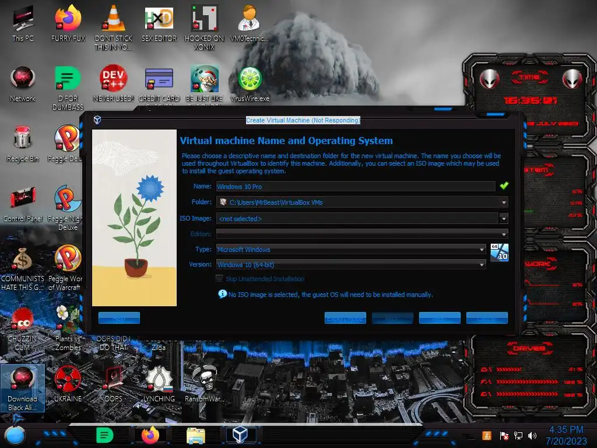Open the Edition dropdown
This screenshot has height=448, width=597.
362,234
